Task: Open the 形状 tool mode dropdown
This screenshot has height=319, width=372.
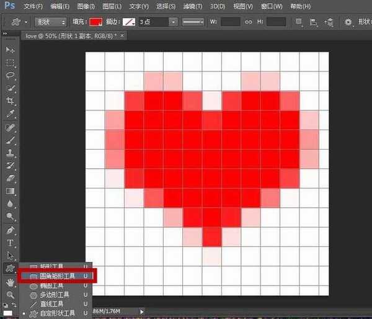Action: click(x=50, y=22)
